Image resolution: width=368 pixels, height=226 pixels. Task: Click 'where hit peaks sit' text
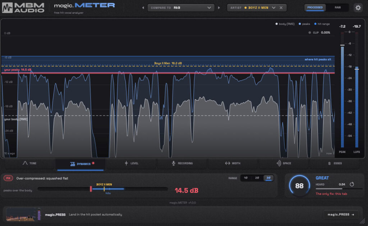coord(318,60)
